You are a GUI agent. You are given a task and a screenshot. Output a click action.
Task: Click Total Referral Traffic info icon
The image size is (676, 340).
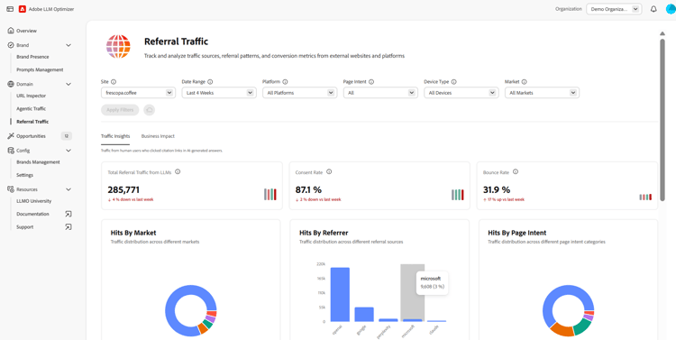point(178,171)
